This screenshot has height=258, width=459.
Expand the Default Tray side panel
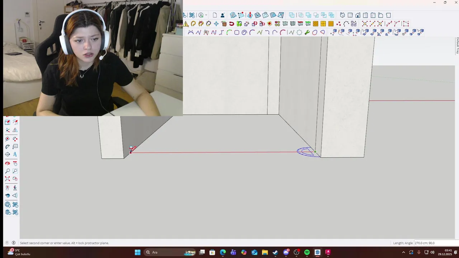coord(457,46)
